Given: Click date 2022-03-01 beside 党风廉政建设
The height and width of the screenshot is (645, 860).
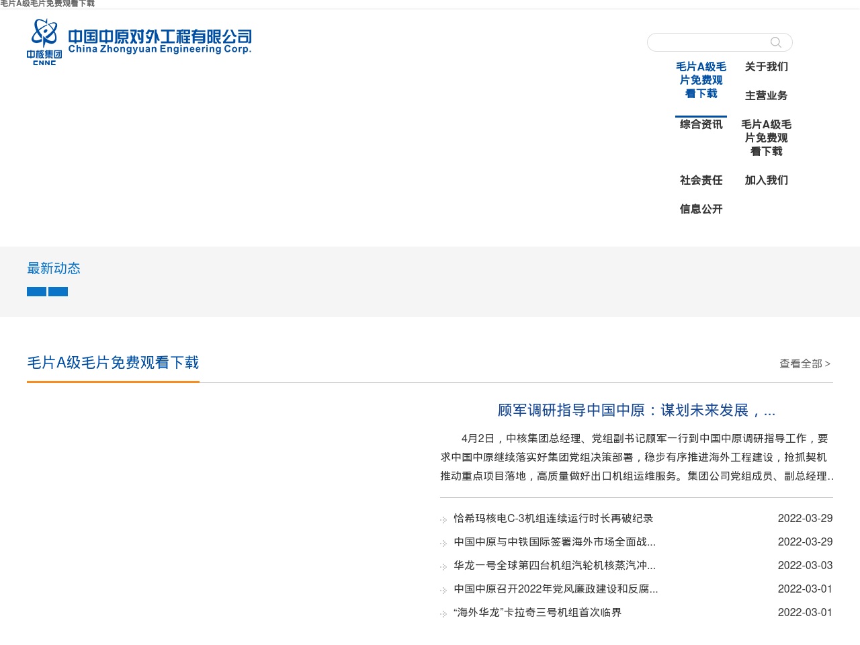Looking at the screenshot, I should point(805,589).
